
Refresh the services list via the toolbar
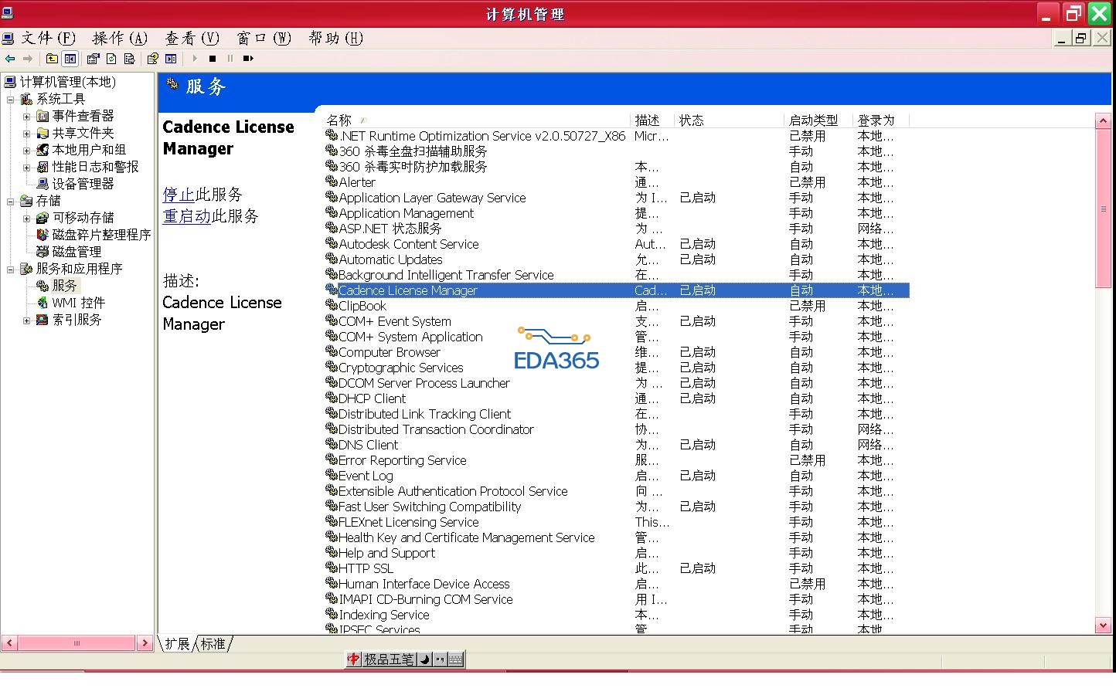point(111,59)
